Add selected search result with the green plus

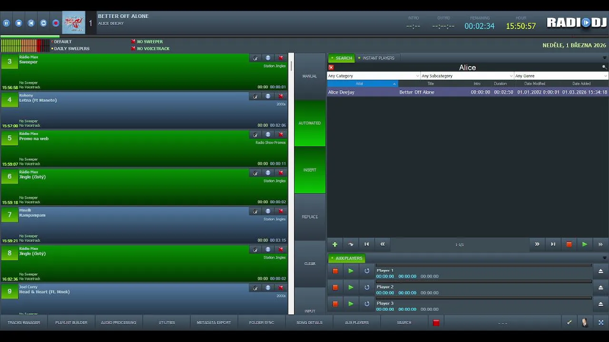pyautogui.click(x=335, y=245)
